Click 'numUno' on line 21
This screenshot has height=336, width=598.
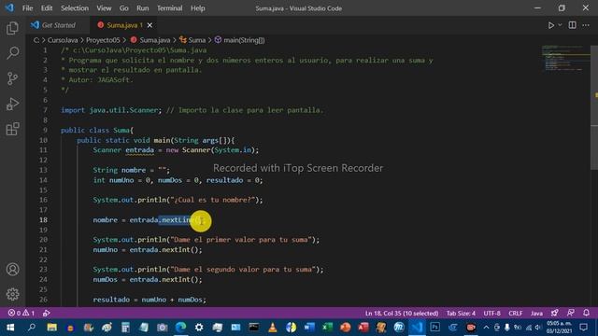click(106, 249)
